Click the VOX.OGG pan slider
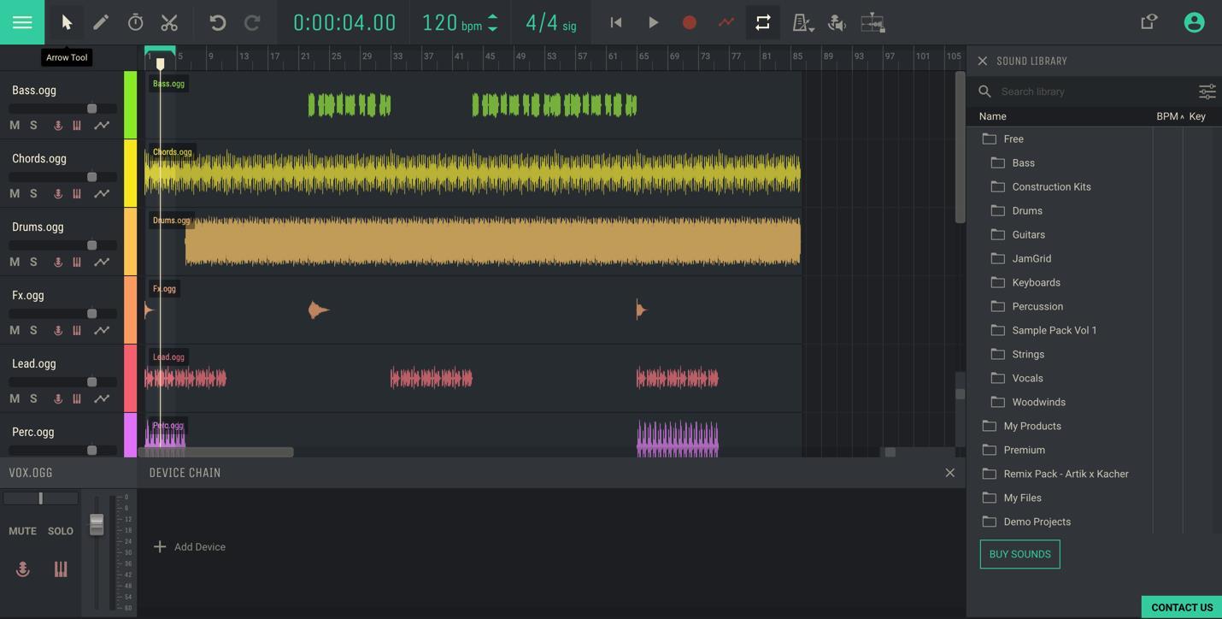Screen dimensions: 1222x619 [40, 498]
